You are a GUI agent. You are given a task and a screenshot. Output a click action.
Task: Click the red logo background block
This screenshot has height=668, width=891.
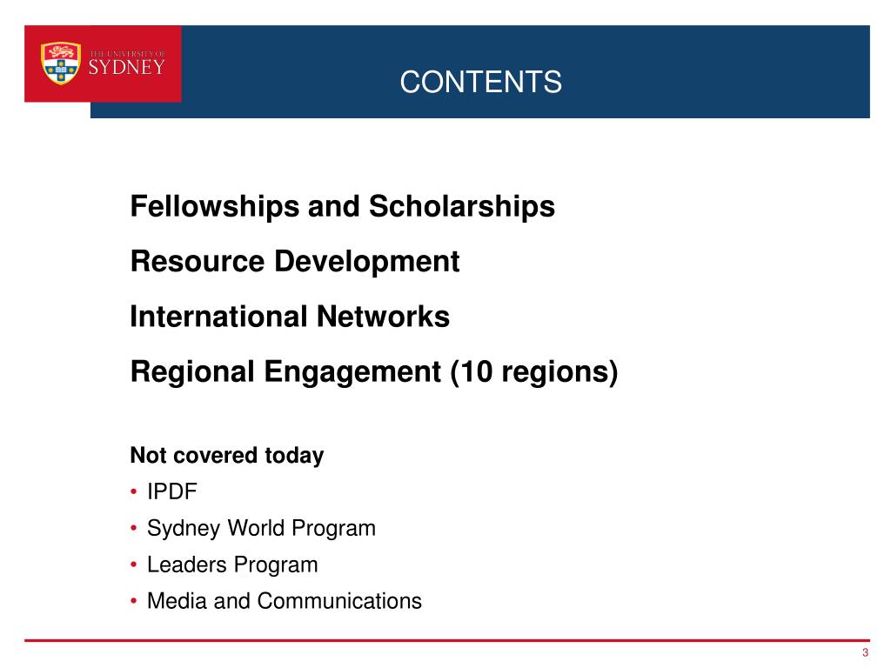(103, 63)
